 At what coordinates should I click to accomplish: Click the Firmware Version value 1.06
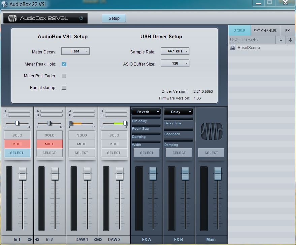[x=197, y=98]
